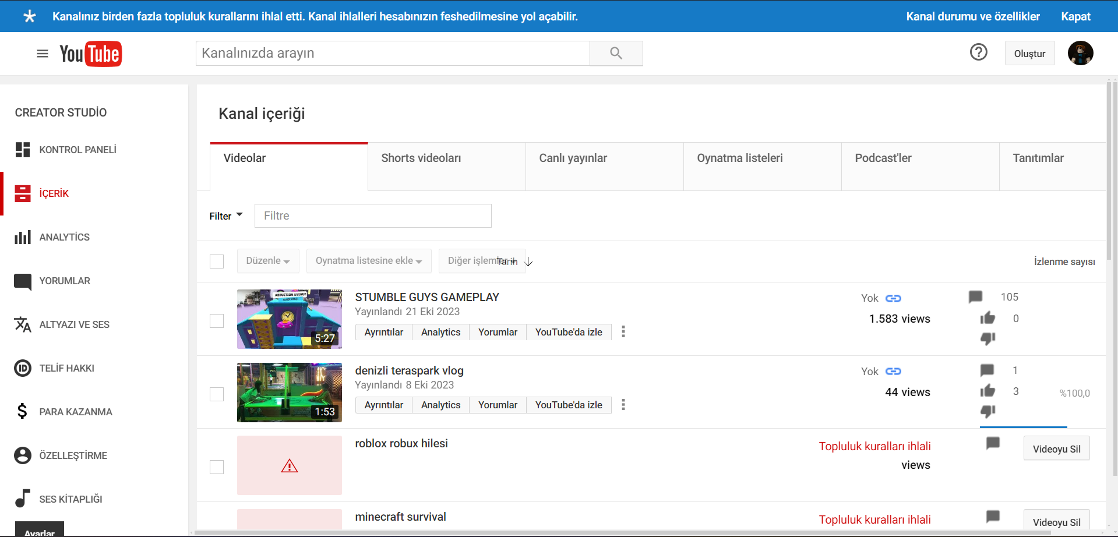Click the Özelleştirme person icon

[x=23, y=455]
